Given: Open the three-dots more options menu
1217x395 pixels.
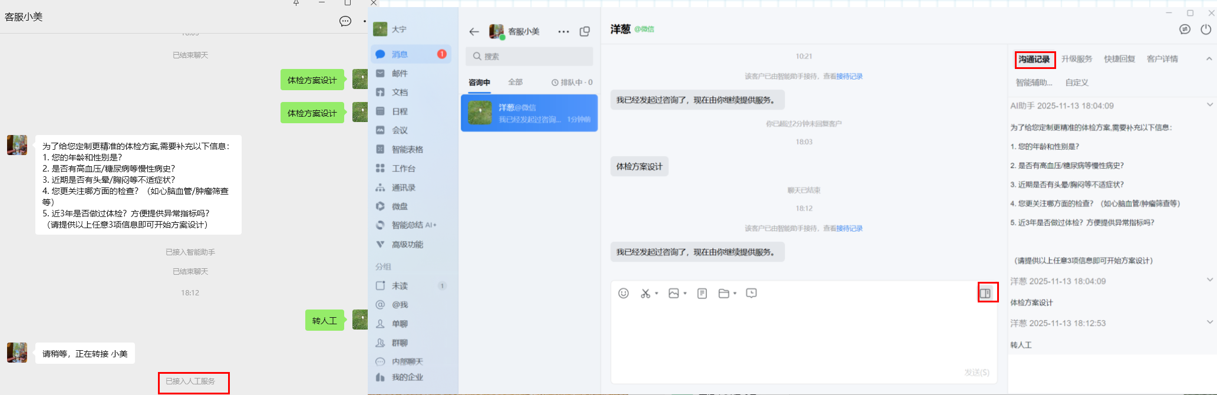Looking at the screenshot, I should point(563,32).
